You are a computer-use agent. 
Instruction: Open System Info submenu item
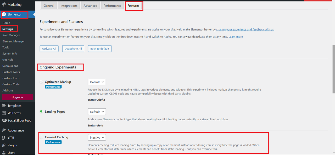point(10,54)
